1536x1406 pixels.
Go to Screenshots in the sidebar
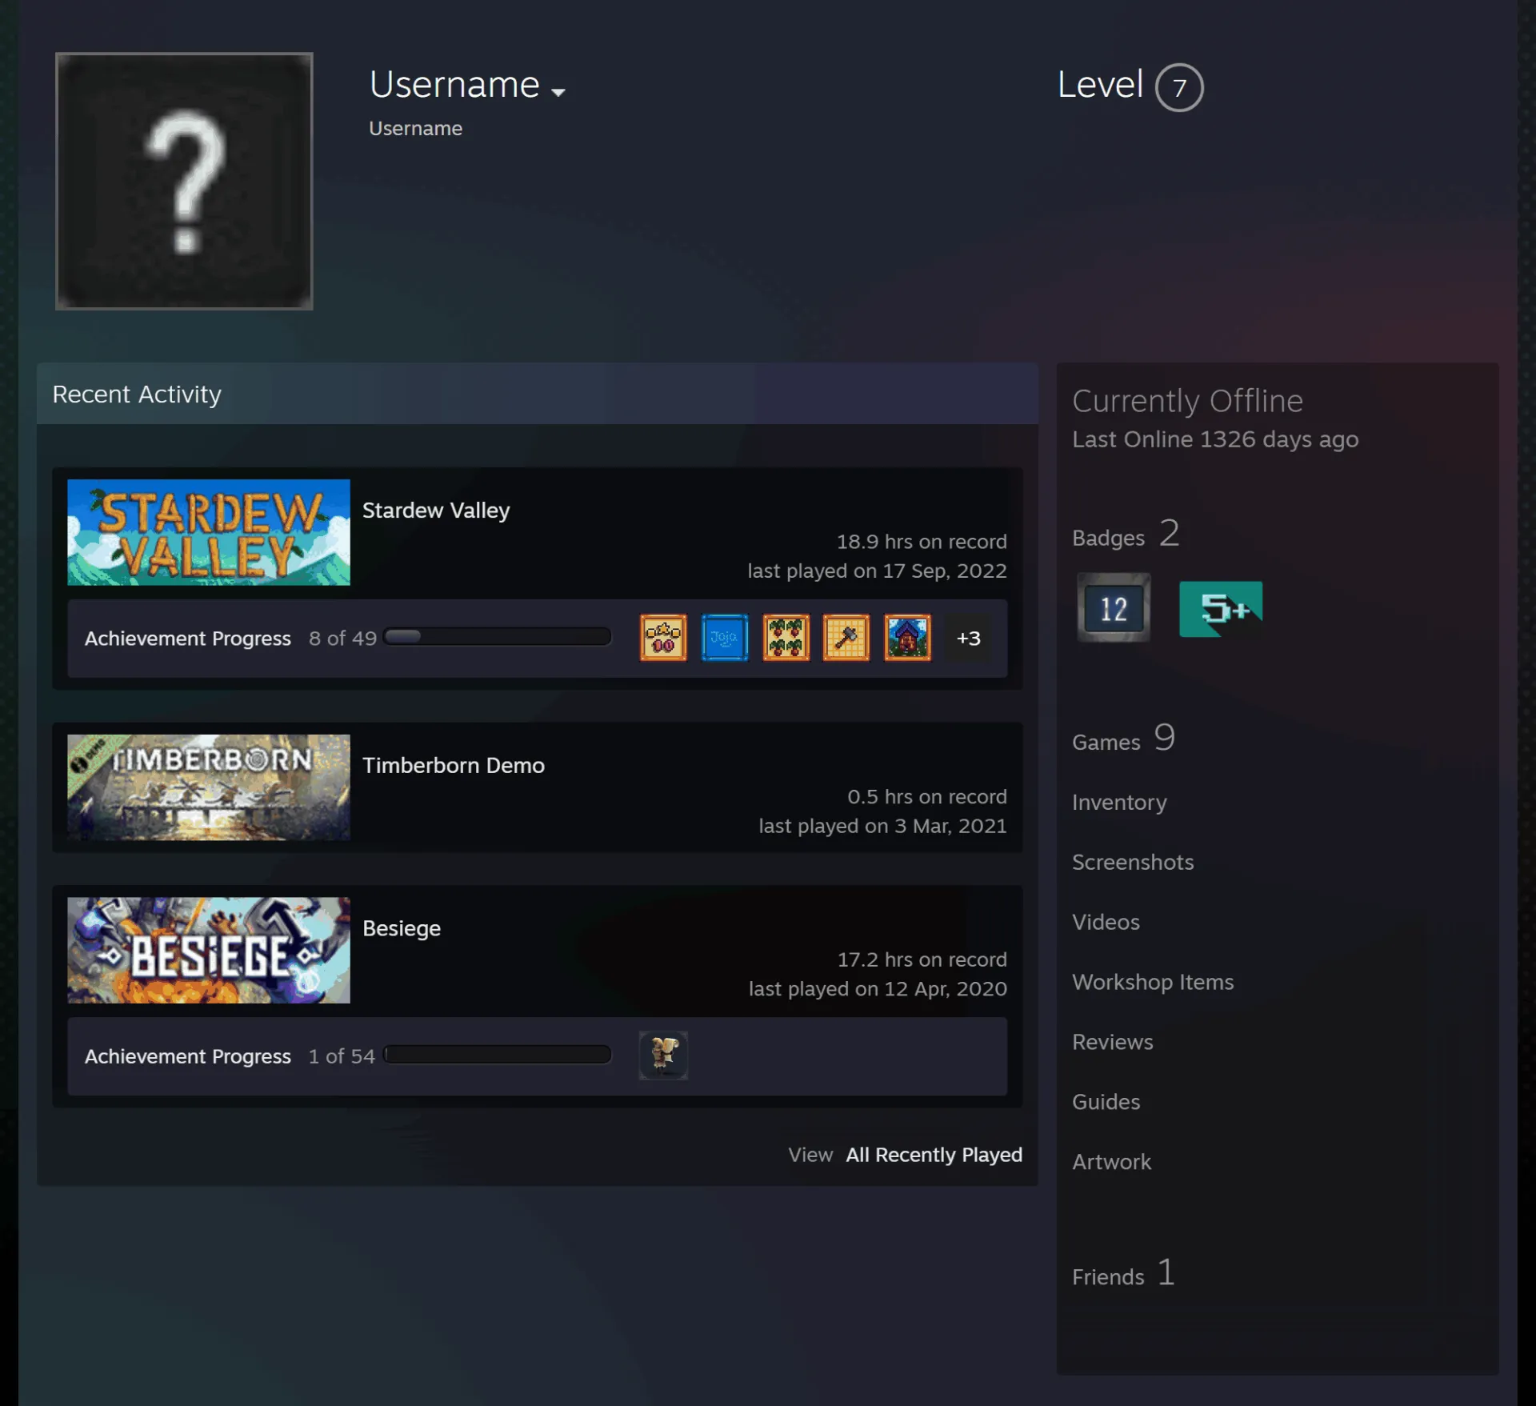(x=1132, y=862)
